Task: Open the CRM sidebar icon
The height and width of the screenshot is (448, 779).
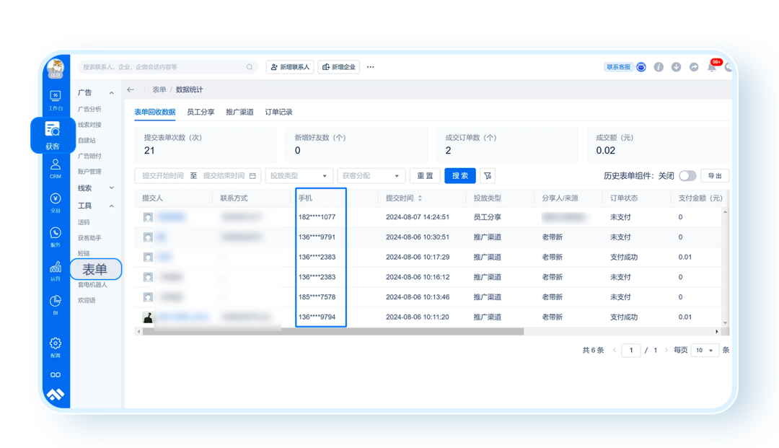Action: tap(55, 168)
